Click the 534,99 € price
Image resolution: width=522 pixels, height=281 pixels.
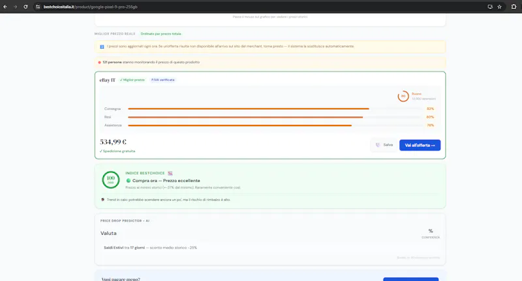[113, 142]
